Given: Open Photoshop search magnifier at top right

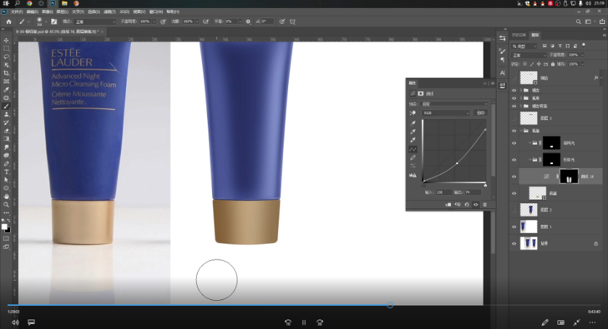Looking at the screenshot, I should click(578, 22).
